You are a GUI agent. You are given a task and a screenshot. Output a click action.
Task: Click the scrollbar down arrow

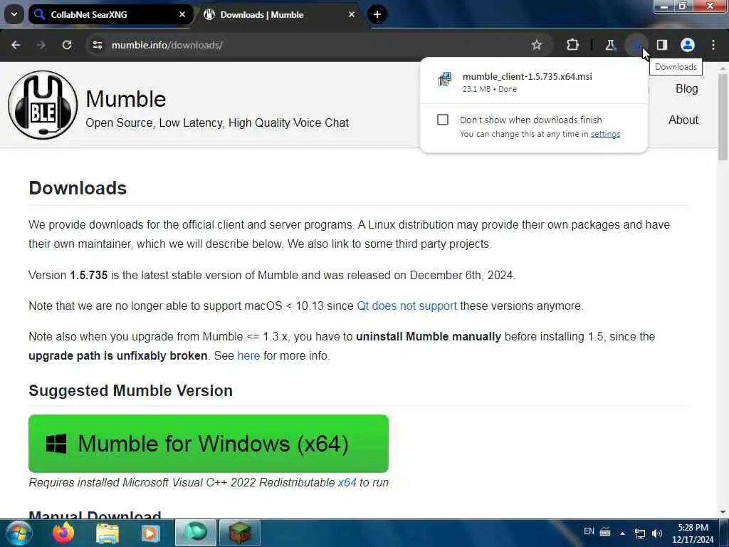(x=723, y=513)
